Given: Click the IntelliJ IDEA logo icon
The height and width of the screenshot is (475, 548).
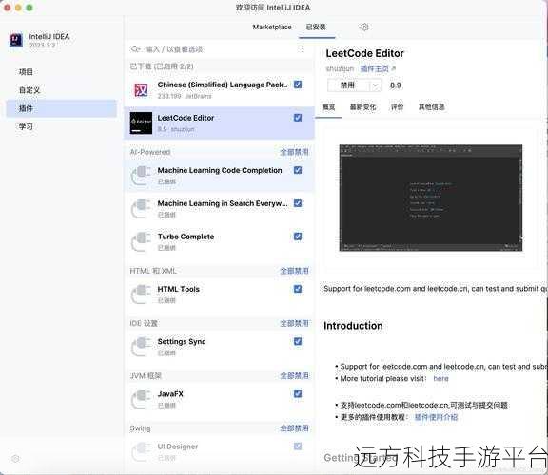Looking at the screenshot, I should pyautogui.click(x=16, y=40).
